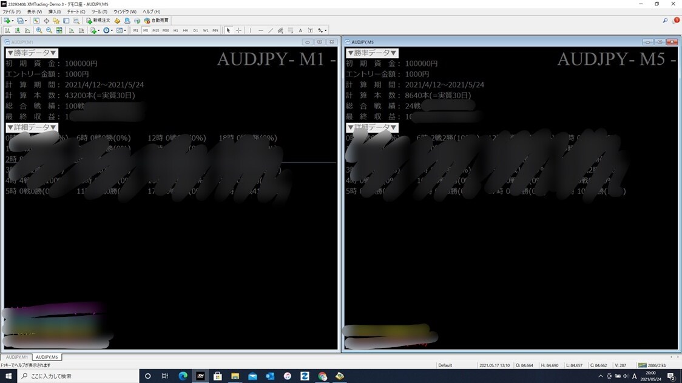Open the ツール(T) menu

[x=99, y=12]
